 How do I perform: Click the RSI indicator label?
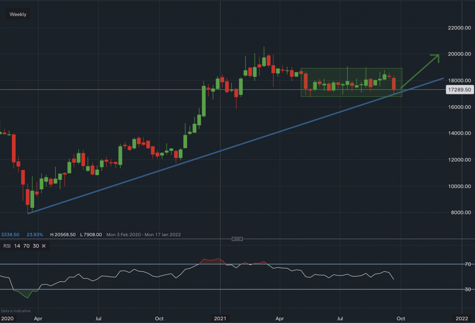tap(7, 246)
